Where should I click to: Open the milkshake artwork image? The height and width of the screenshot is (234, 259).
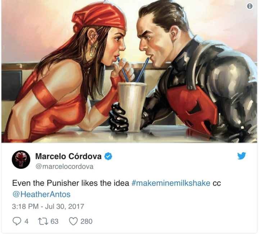(x=129, y=71)
